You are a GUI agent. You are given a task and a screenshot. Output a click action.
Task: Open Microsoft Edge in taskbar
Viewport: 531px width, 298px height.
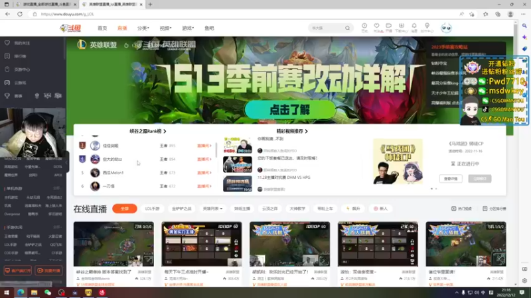[x=21, y=293]
